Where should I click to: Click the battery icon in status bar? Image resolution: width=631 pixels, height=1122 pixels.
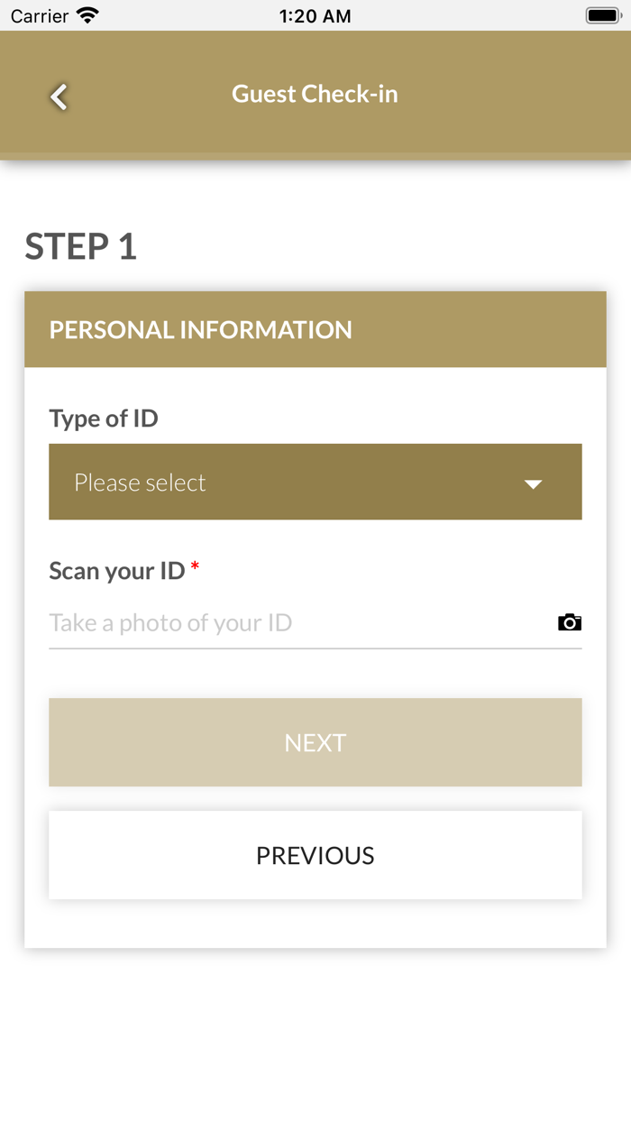click(x=603, y=15)
